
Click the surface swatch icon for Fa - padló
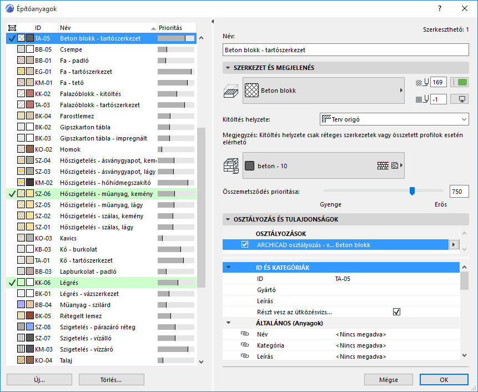click(30, 61)
